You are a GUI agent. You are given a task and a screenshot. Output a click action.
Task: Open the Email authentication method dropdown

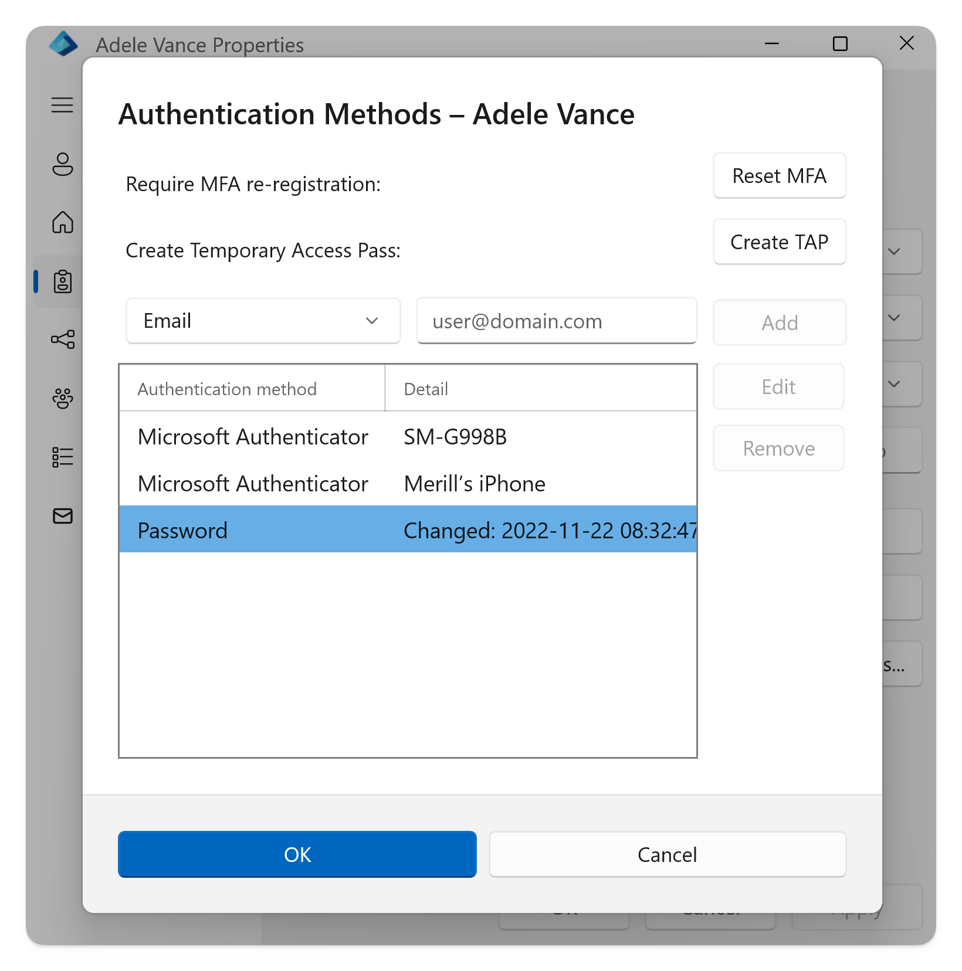(x=263, y=321)
